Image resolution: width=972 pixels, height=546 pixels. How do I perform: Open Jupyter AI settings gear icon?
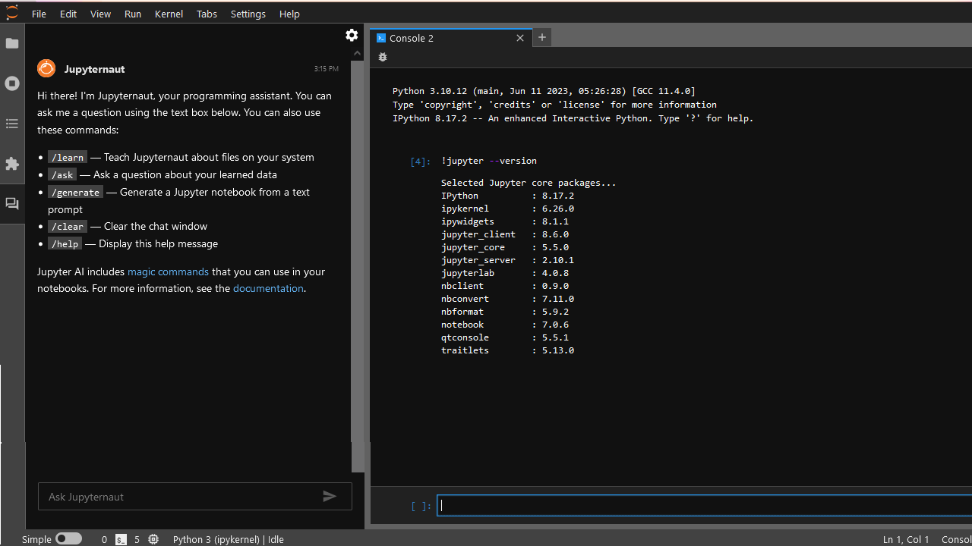point(352,35)
